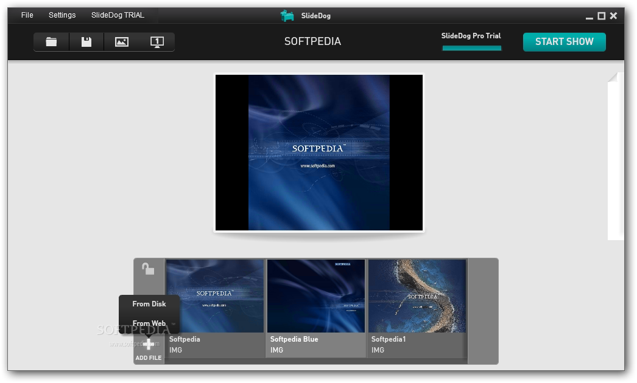Toggle the playlist unlock padlock icon
This screenshot has height=383, width=637.
(x=148, y=269)
